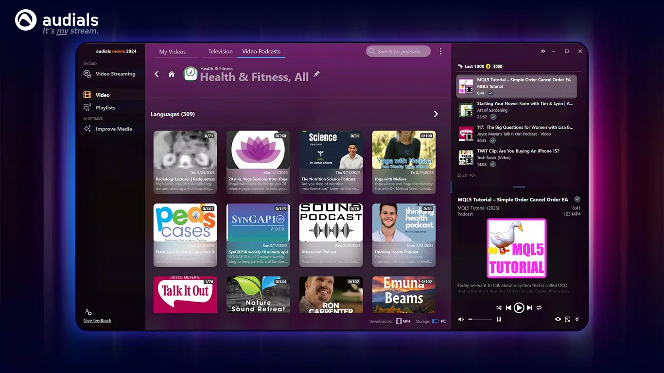Open the three-dot options menu

tap(441, 51)
